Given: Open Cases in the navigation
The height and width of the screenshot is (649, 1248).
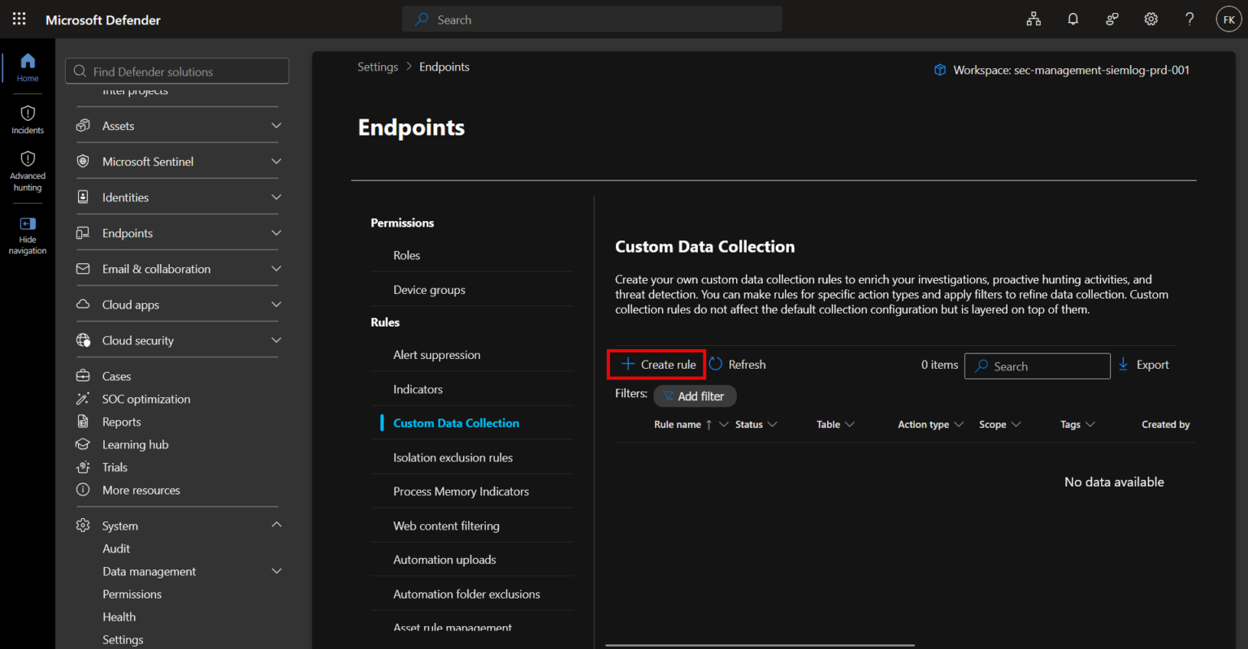Looking at the screenshot, I should [x=116, y=376].
